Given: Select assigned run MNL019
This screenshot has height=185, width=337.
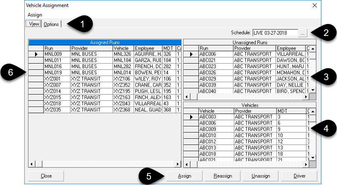Looking at the screenshot, I should 57,73.
